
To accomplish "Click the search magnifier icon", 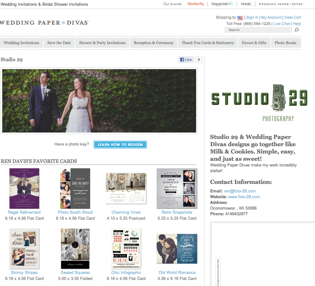I will 297,30.
